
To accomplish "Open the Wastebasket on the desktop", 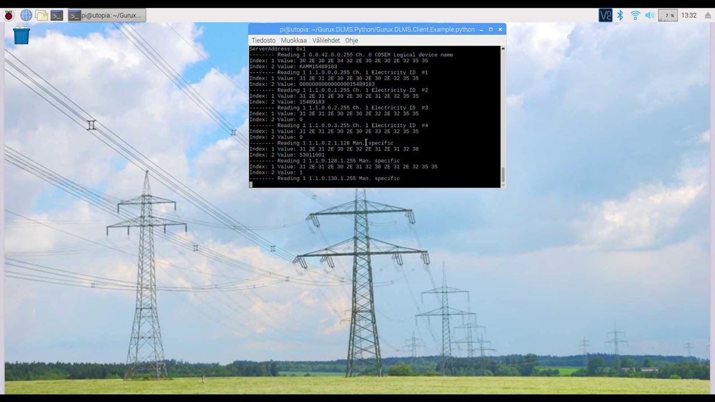I will coord(21,35).
